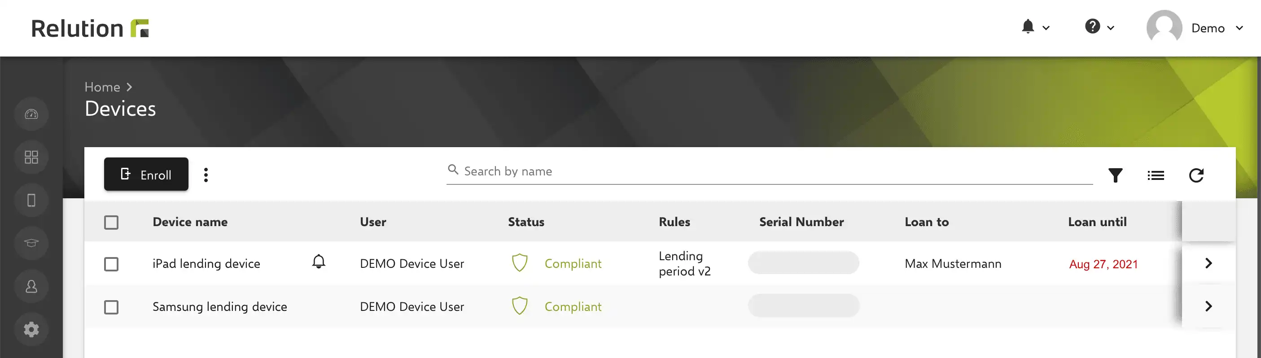The image size is (1261, 358).
Task: Sort by Serial Number column header
Action: tap(801, 222)
